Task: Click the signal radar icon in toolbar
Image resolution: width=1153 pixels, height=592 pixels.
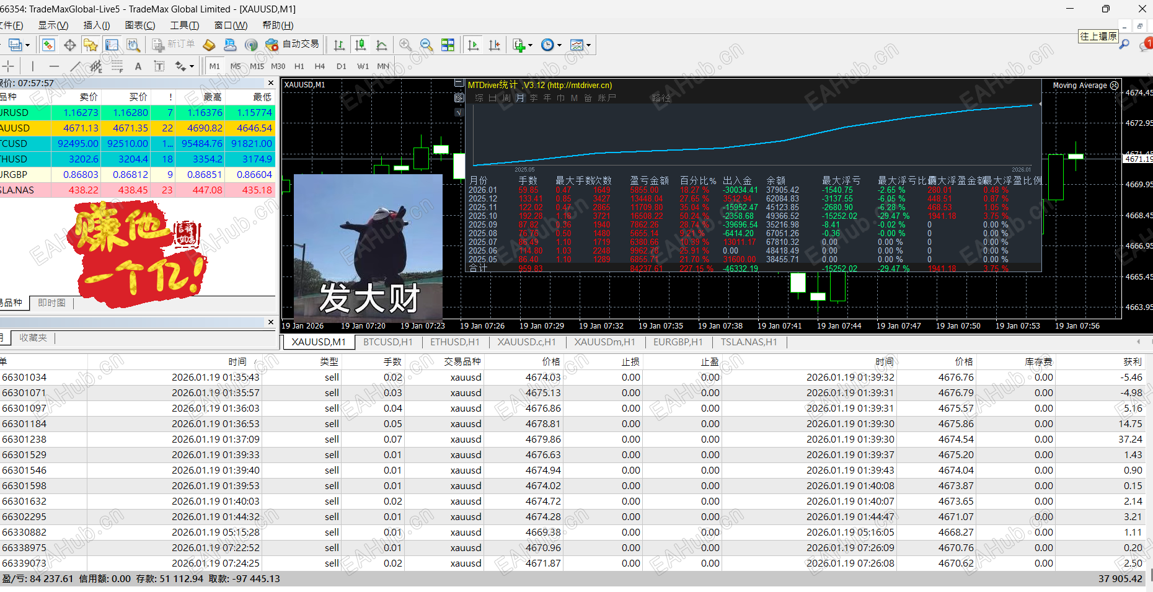Action: [251, 45]
